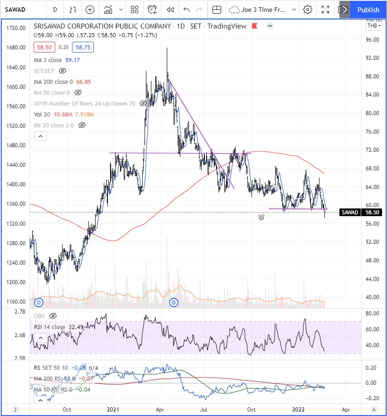387x416 pixels.
Task: Enter fullscreen mode
Action: pyautogui.click(x=325, y=10)
